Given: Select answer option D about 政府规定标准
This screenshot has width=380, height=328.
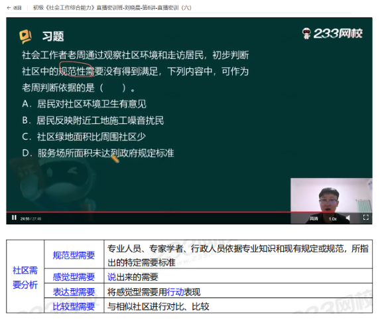Looking at the screenshot, I should coord(98,153).
